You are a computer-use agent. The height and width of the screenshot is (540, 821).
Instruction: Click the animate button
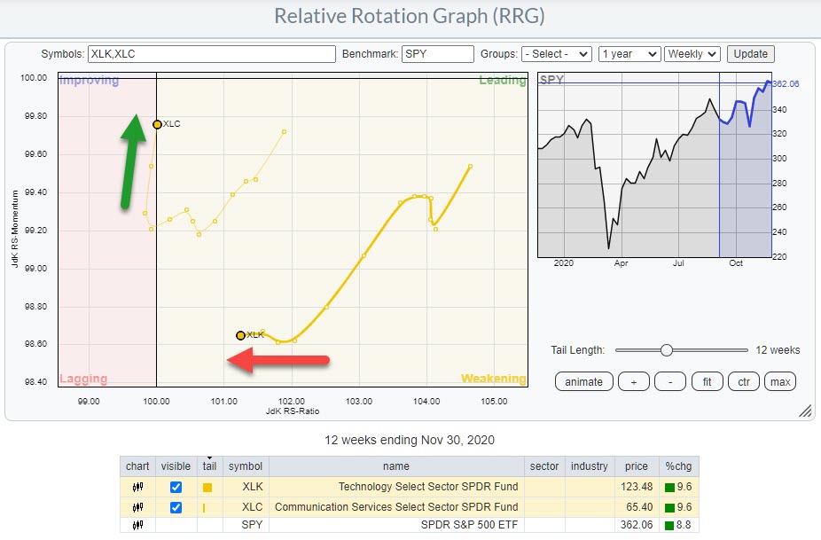[x=583, y=382]
